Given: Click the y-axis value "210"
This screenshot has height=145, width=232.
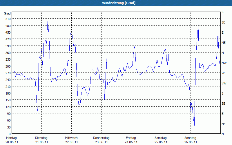Looking at the screenshot, I should click(x=8, y=87).
